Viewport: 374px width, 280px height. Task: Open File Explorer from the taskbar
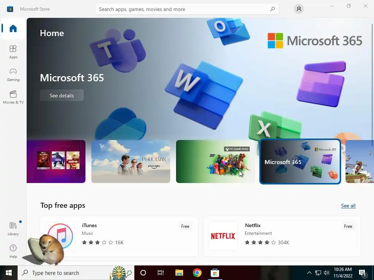click(179, 273)
